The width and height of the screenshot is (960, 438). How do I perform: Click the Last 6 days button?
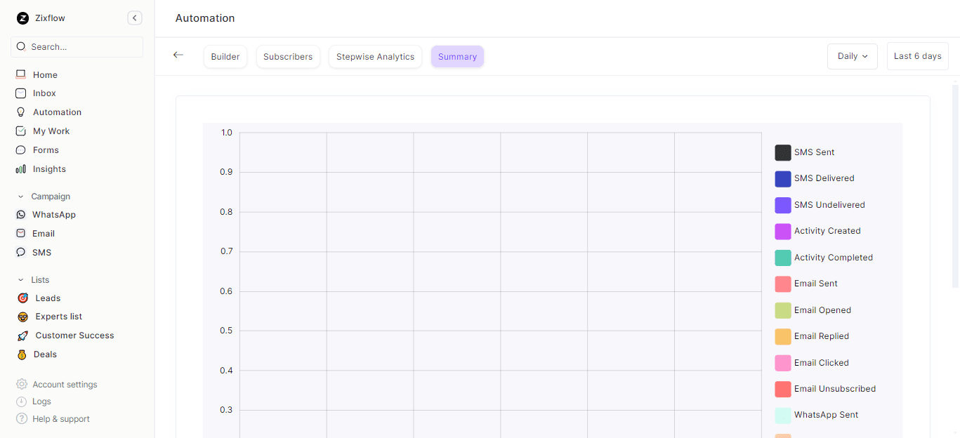[x=917, y=56]
